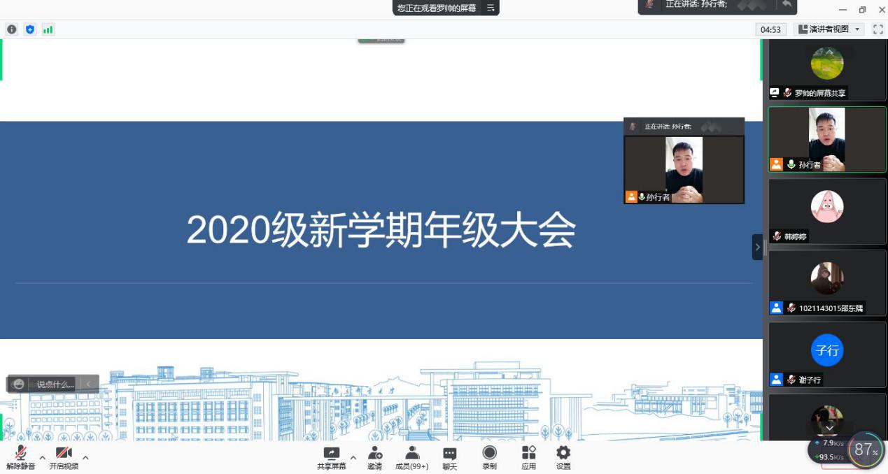Viewport: 888px width, 474px height.
Task: Enter full screen mode
Action: [878, 29]
